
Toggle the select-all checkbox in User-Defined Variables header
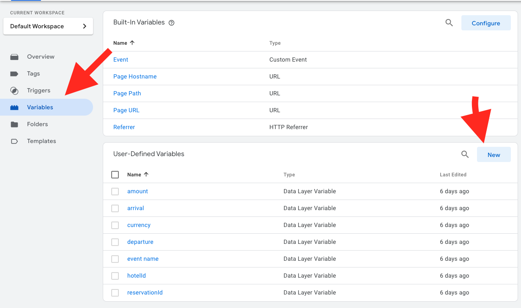(115, 175)
